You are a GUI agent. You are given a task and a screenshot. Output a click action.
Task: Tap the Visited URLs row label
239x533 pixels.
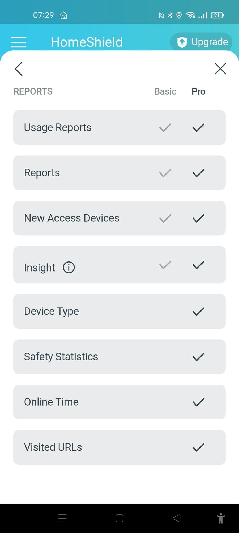[x=53, y=447]
